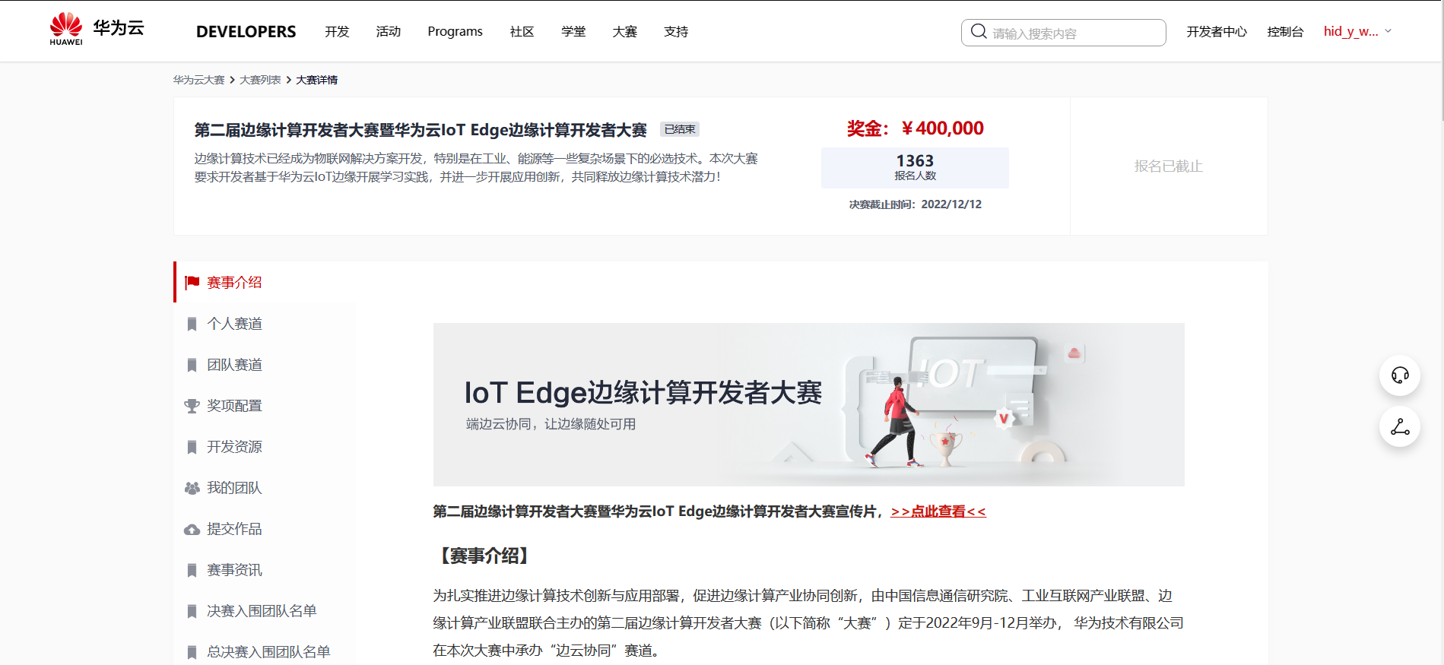The width and height of the screenshot is (1444, 665).
Task: Click the competition title heading
Action: 421,130
